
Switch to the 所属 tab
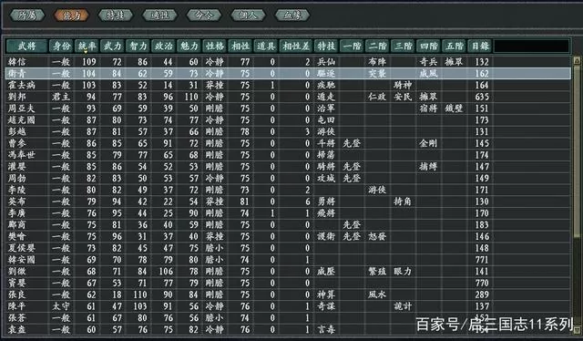27,15
